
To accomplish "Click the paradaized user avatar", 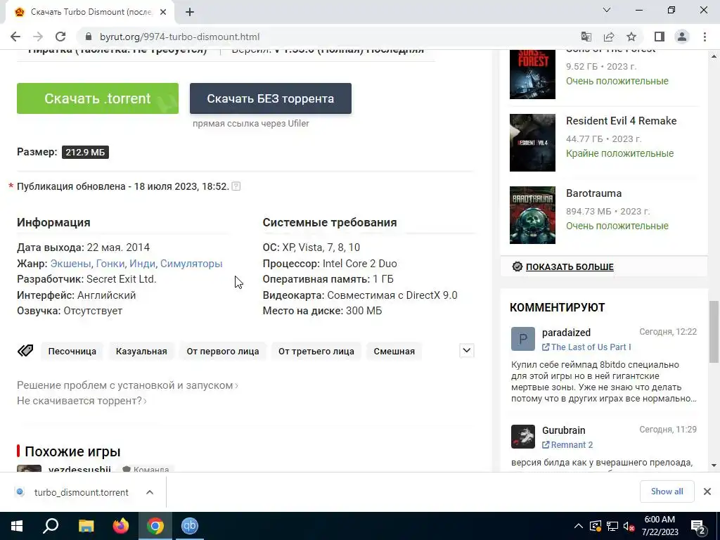I will click(x=523, y=339).
